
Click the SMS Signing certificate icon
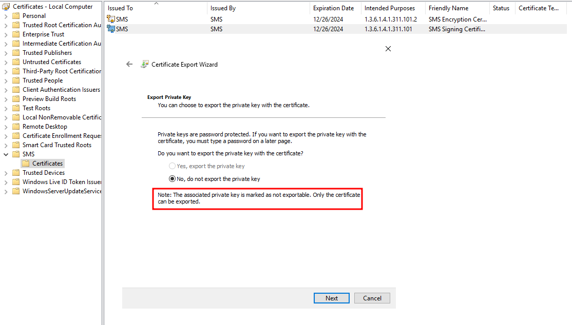(x=111, y=29)
